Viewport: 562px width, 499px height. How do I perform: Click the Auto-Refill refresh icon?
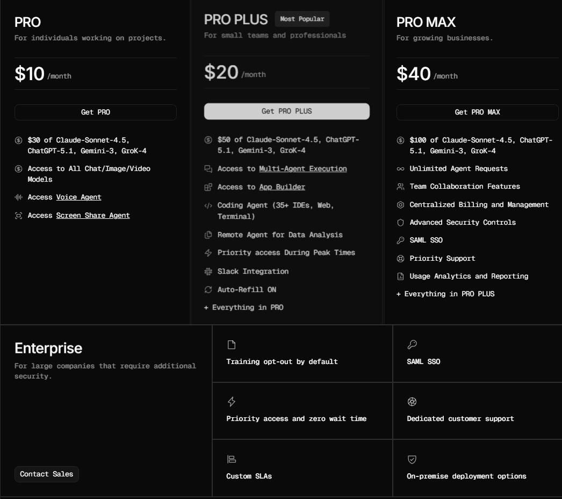(x=208, y=289)
